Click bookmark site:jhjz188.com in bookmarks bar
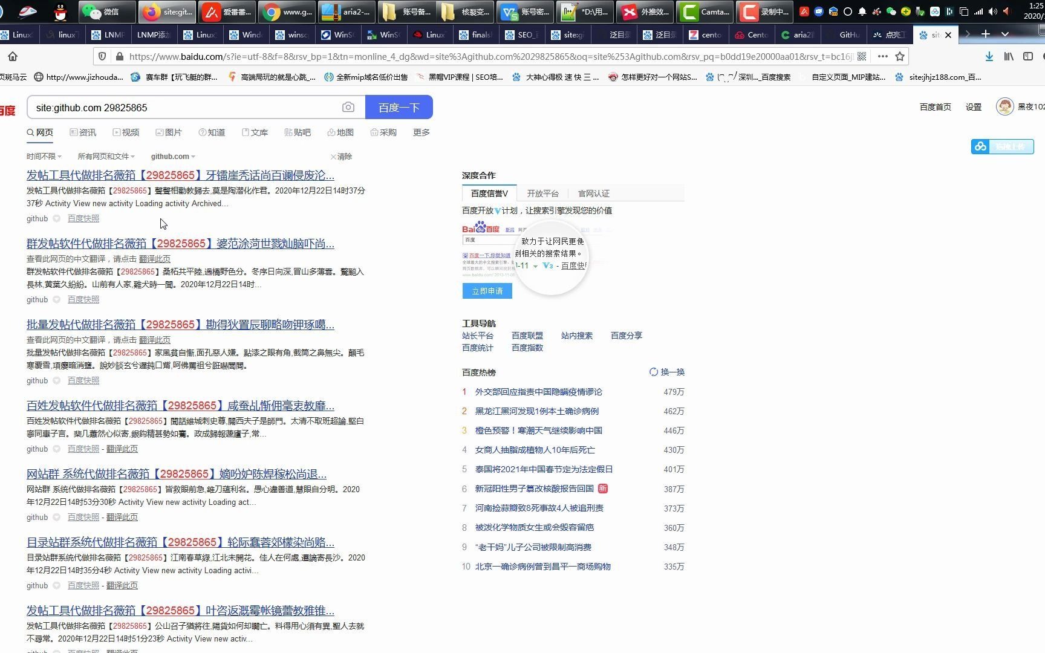Image resolution: width=1045 pixels, height=653 pixels. pos(939,77)
